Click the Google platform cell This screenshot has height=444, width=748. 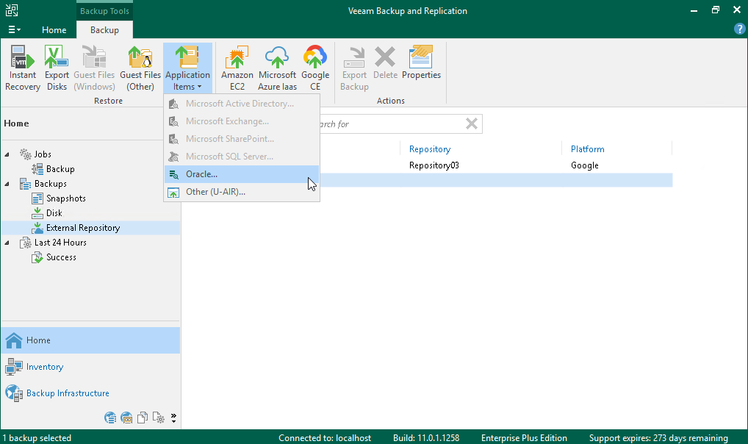click(x=584, y=165)
